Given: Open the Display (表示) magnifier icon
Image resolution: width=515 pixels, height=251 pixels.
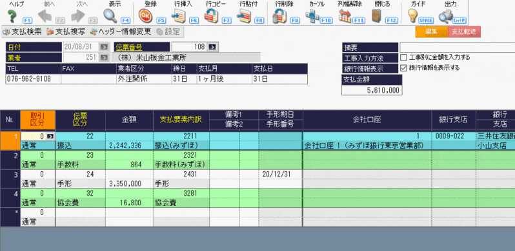Looking at the screenshot, I should (x=110, y=15).
